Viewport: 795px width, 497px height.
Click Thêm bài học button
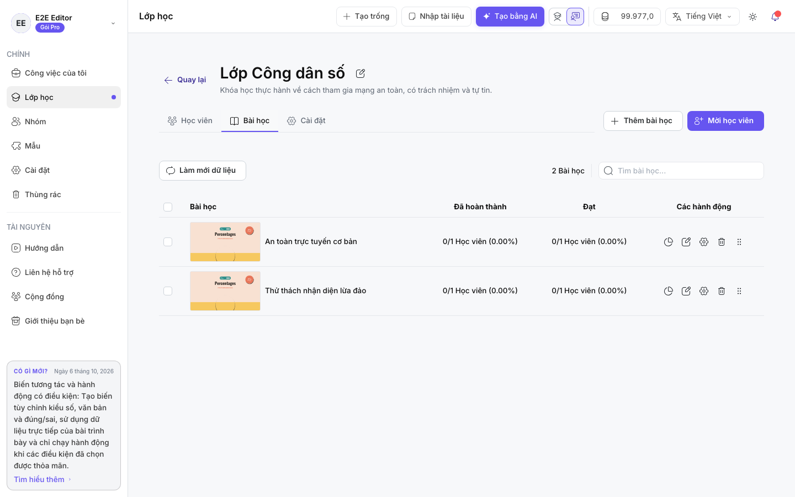click(x=643, y=121)
